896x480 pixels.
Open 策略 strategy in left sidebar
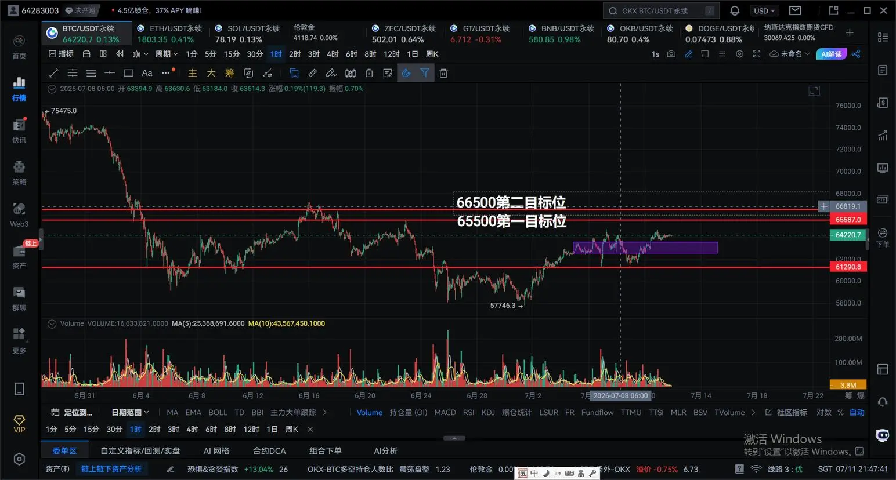pyautogui.click(x=19, y=173)
